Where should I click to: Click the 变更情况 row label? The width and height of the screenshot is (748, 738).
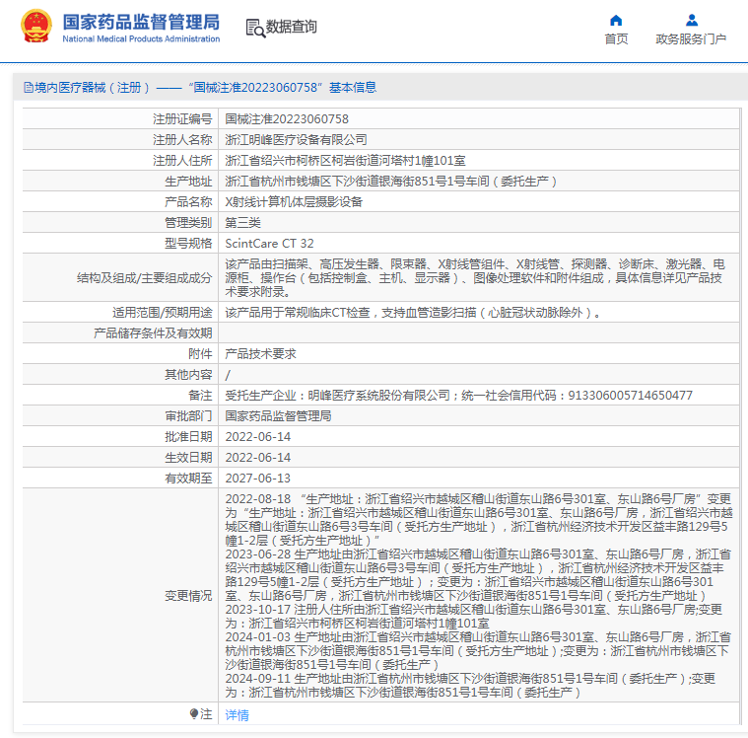click(x=188, y=596)
